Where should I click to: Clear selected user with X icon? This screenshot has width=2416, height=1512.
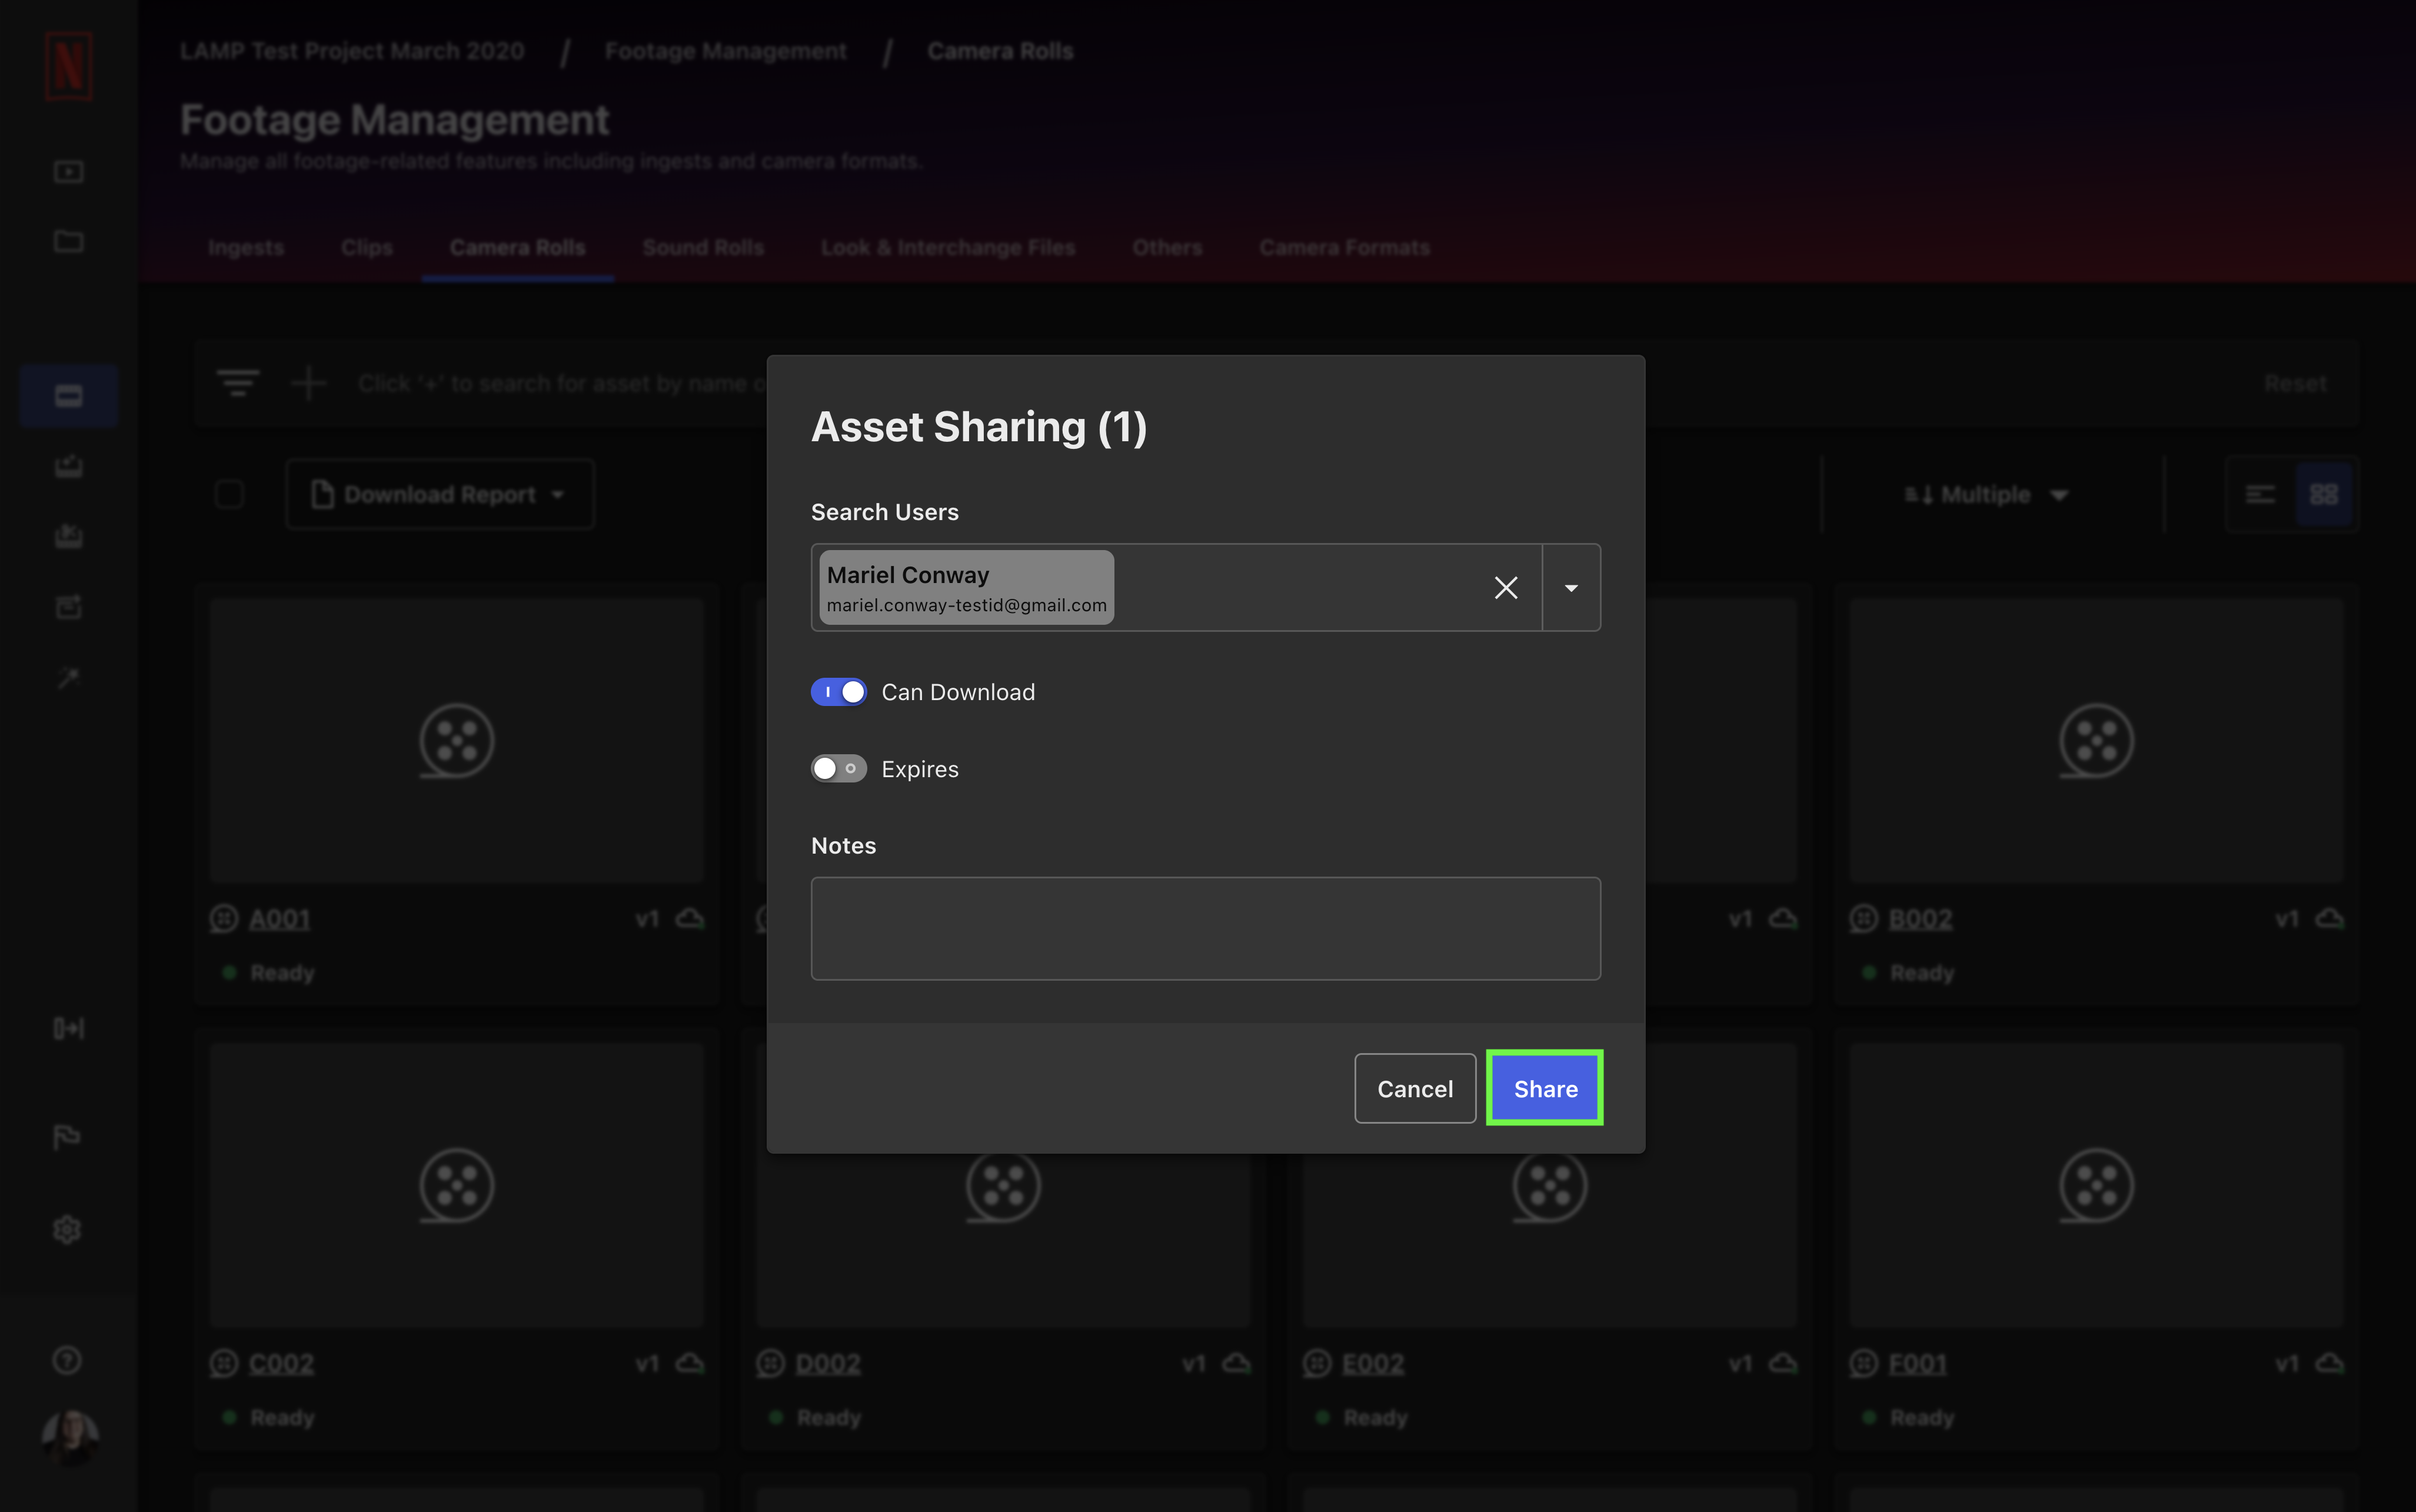coord(1505,588)
